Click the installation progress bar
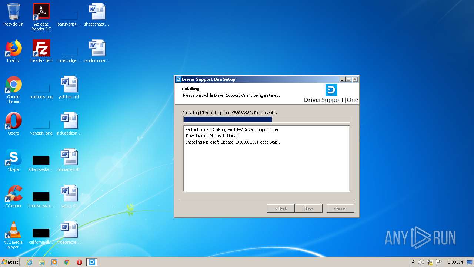The height and width of the screenshot is (267, 474). [267, 119]
